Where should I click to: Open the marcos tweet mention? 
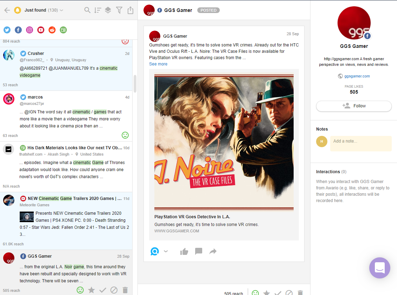point(66,116)
